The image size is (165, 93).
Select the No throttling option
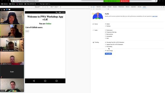pyautogui.click(x=105, y=47)
